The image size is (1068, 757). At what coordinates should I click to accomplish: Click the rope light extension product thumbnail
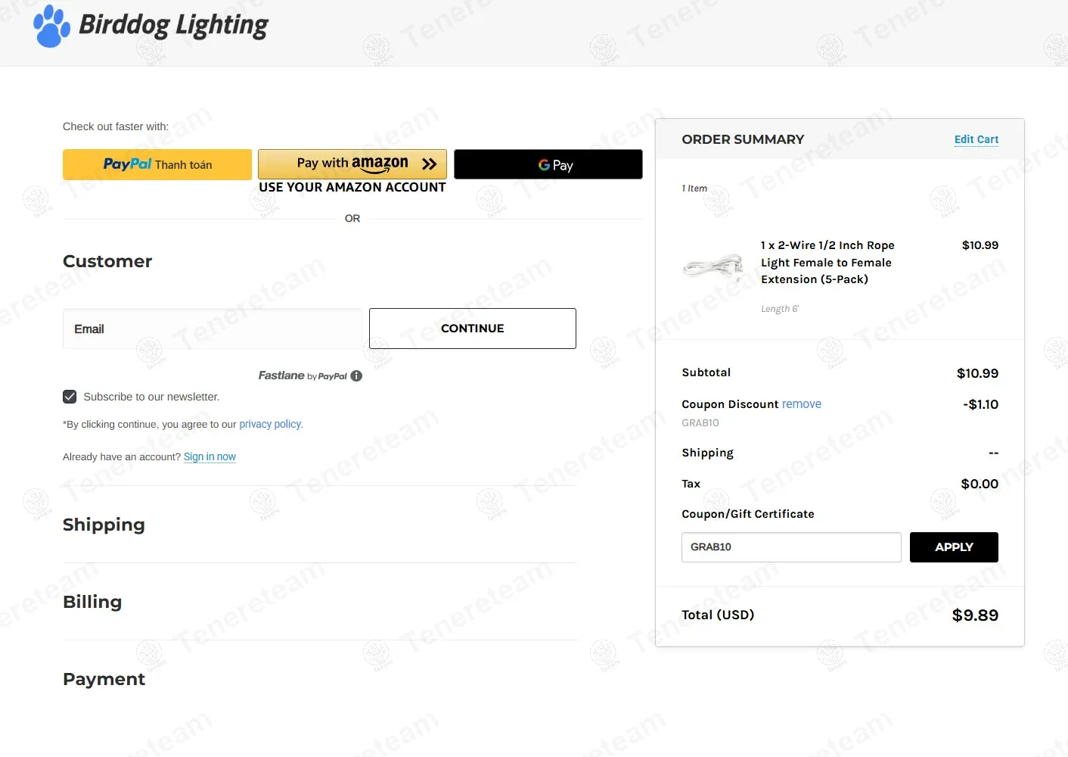(x=713, y=266)
